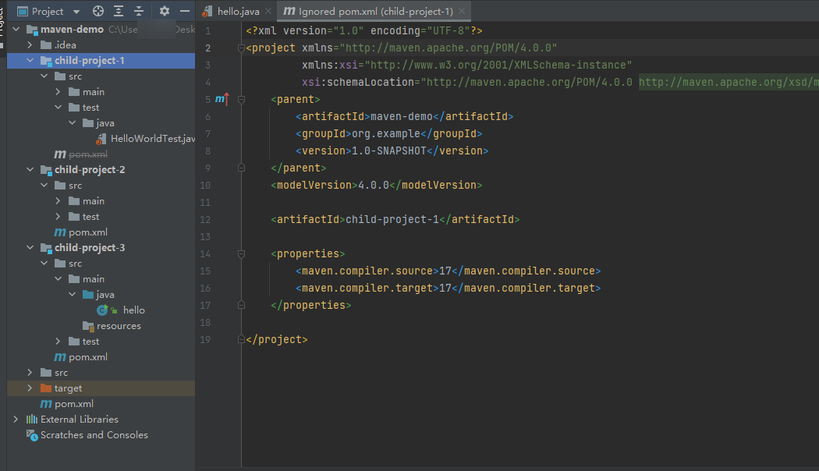Click child-project-1 in the artifactId line
Screen dimensions: 819x471
[x=392, y=219]
